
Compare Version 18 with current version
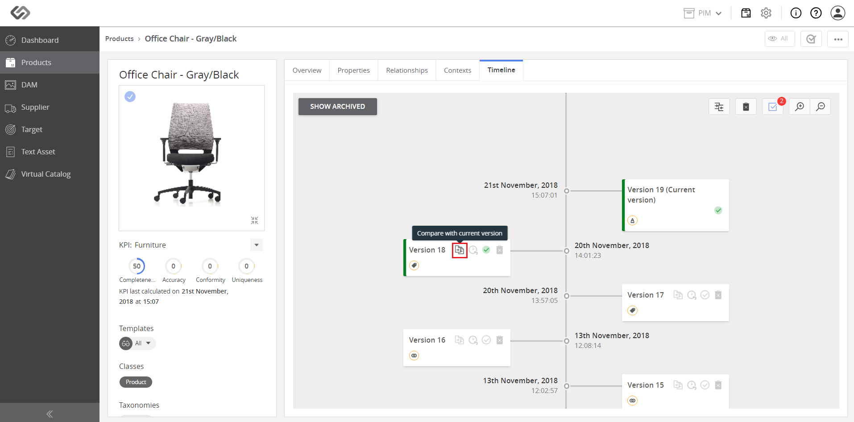[459, 250]
